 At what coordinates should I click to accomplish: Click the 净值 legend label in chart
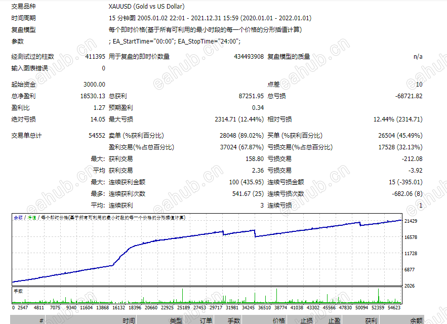tap(32, 218)
